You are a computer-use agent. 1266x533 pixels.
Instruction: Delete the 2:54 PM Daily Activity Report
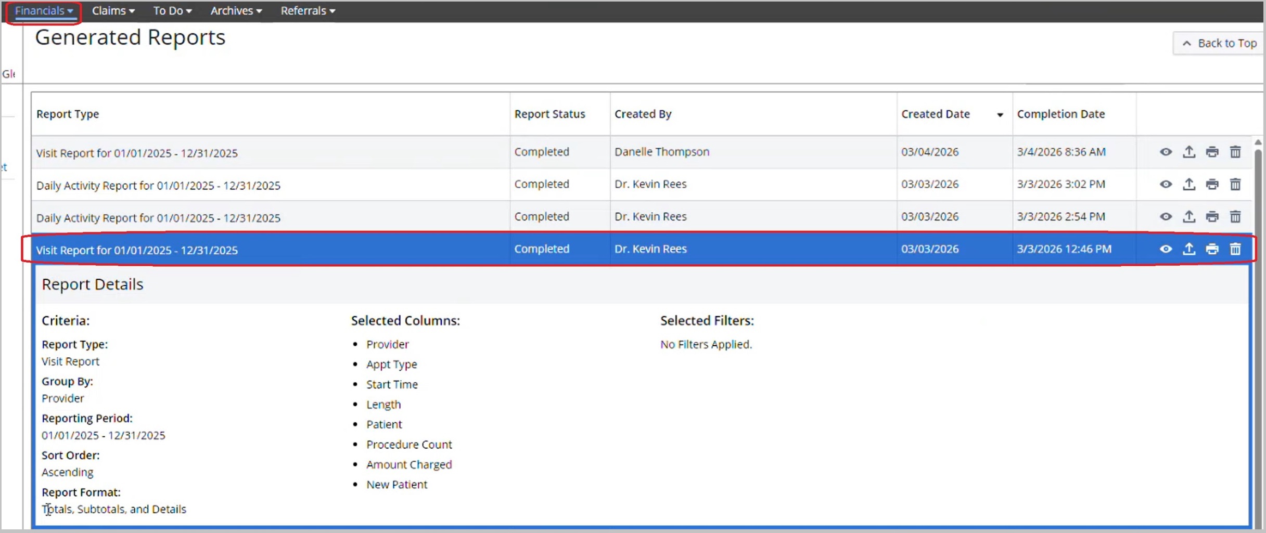1235,216
